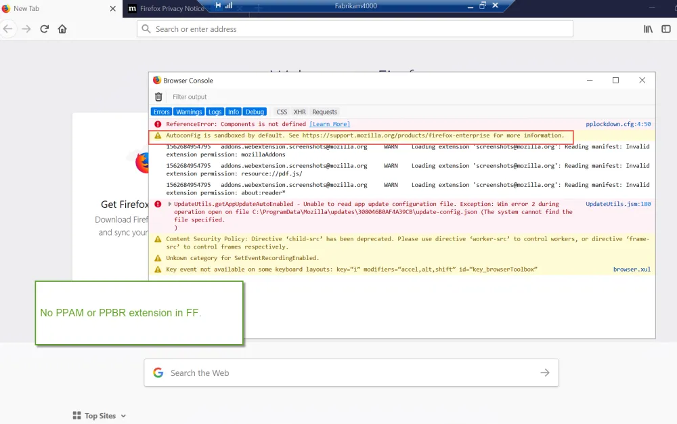
Task: Click the browser back arrow
Action: pos(8,29)
